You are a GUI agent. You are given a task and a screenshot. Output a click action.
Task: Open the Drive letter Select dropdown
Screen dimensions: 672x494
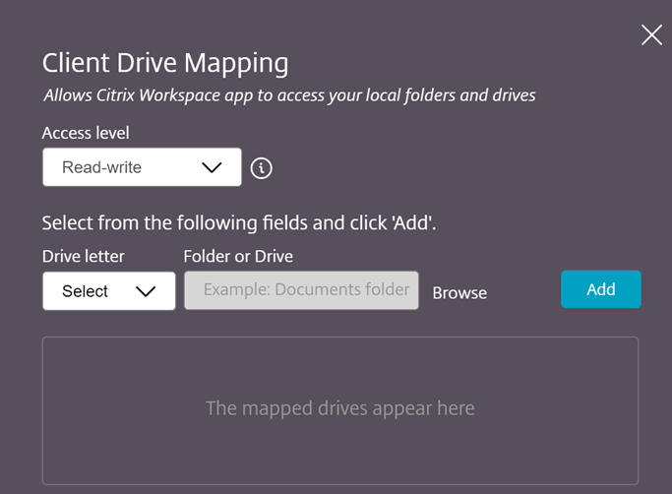click(109, 290)
